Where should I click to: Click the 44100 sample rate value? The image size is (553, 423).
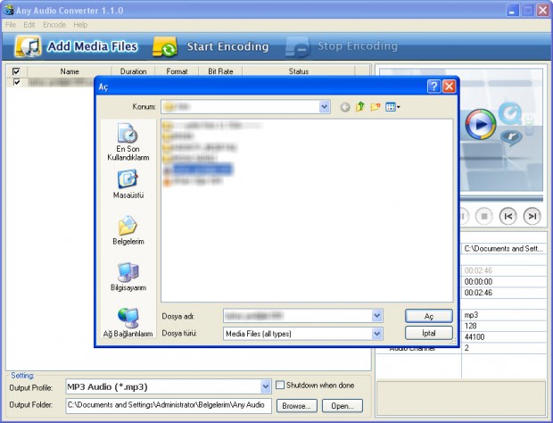[475, 337]
